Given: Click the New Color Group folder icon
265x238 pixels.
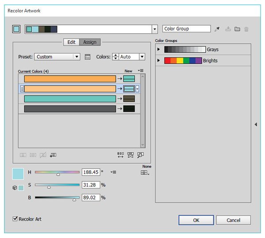Looking at the screenshot, I should pyautogui.click(x=237, y=29).
